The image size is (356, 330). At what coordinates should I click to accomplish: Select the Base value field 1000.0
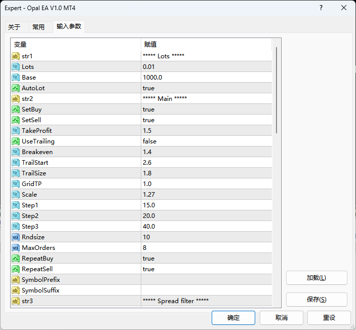tap(206, 78)
